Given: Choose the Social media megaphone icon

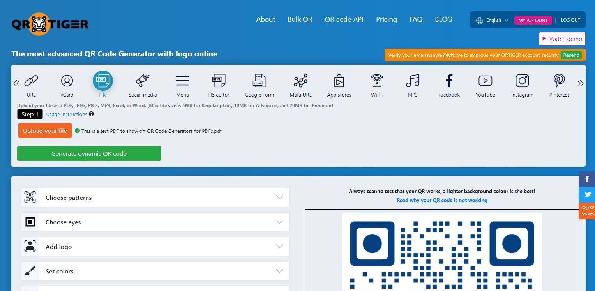Looking at the screenshot, I should [143, 81].
